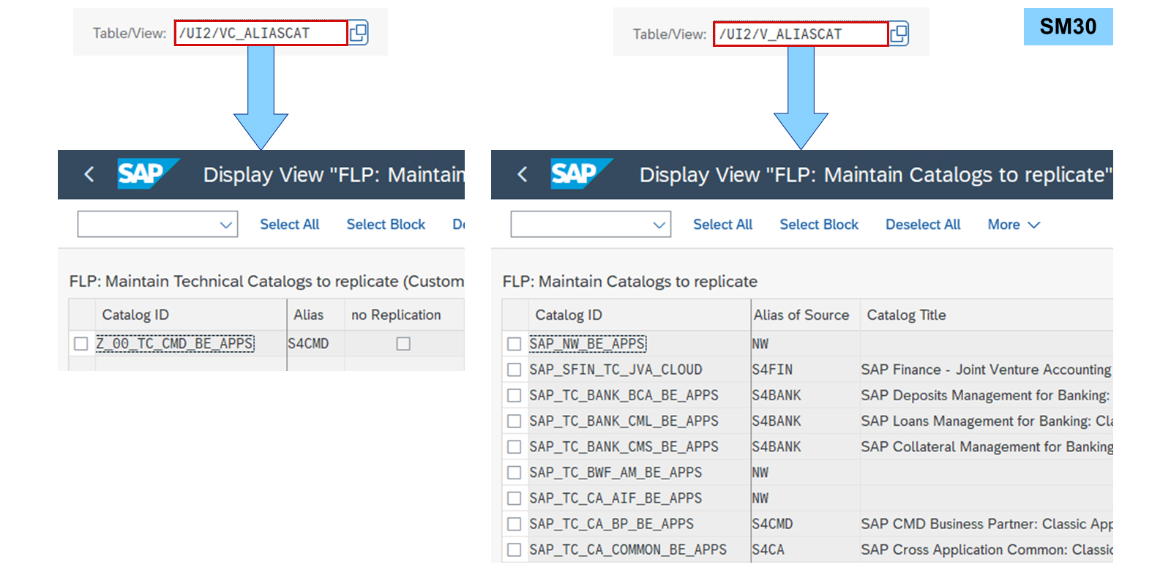Viewport: 1171px width, 570px height.
Task: Toggle no Replication checkbox for Z_00_TC_CMD_BE_APPS
Action: pyautogui.click(x=403, y=344)
